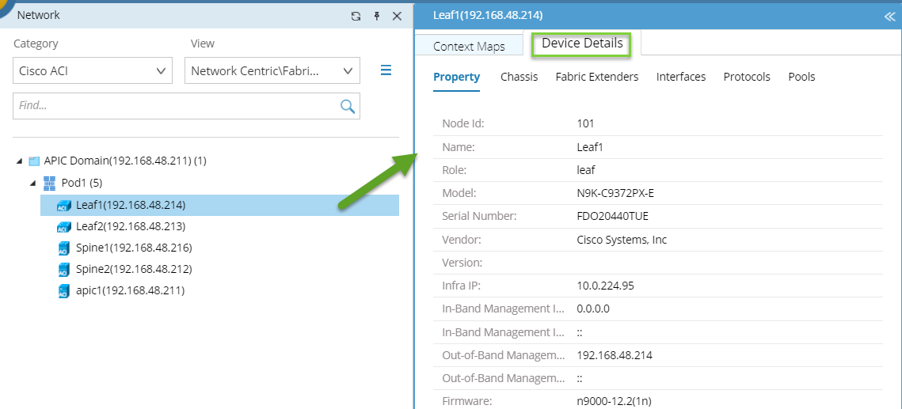The width and height of the screenshot is (902, 409).
Task: Click the Leaf2 ACI device icon
Action: (x=64, y=227)
